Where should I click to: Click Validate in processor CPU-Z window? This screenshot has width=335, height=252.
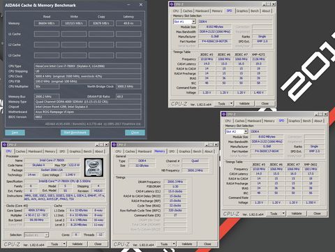point(77,244)
